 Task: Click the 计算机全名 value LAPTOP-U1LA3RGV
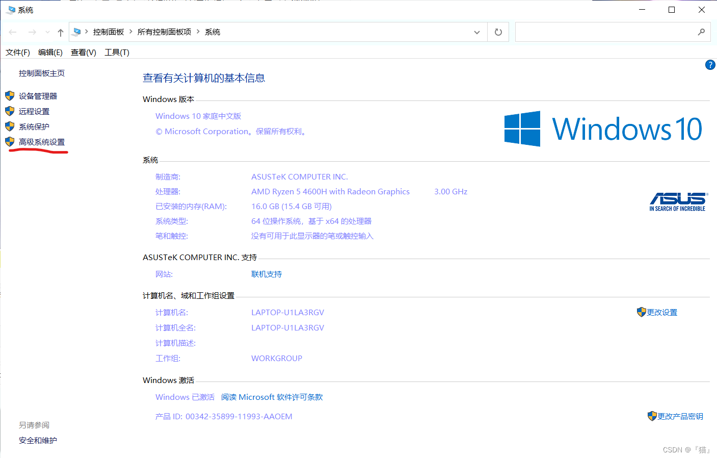[288, 328]
